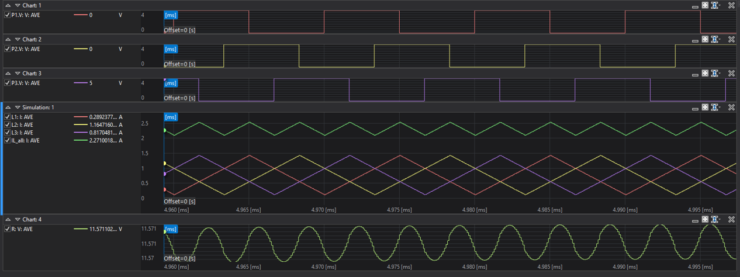
Task: Click the [ms] cursor label in Simulation: 1
Action: (x=171, y=117)
